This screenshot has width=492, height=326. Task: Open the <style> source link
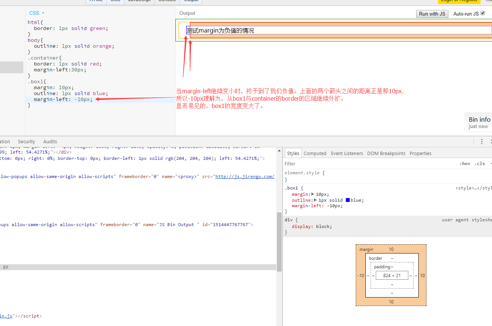point(473,188)
